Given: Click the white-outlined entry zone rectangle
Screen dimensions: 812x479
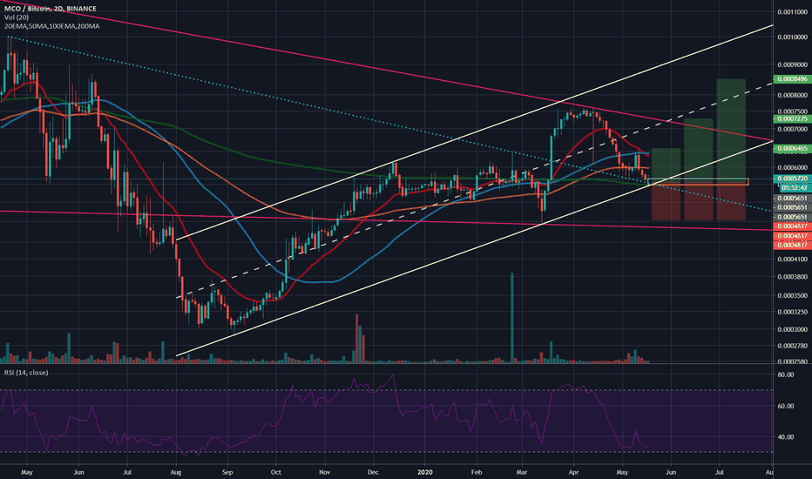Looking at the screenshot, I should (x=698, y=182).
